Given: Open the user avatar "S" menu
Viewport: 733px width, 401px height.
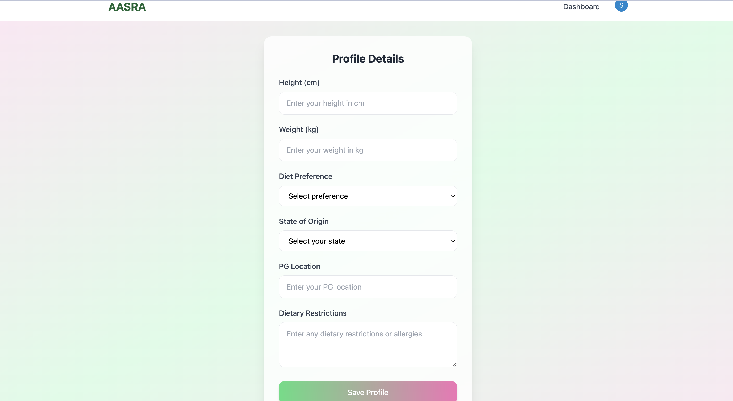Looking at the screenshot, I should 621,5.
